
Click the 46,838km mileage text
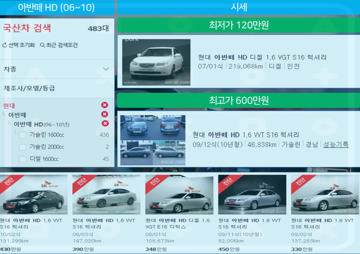pos(262,145)
